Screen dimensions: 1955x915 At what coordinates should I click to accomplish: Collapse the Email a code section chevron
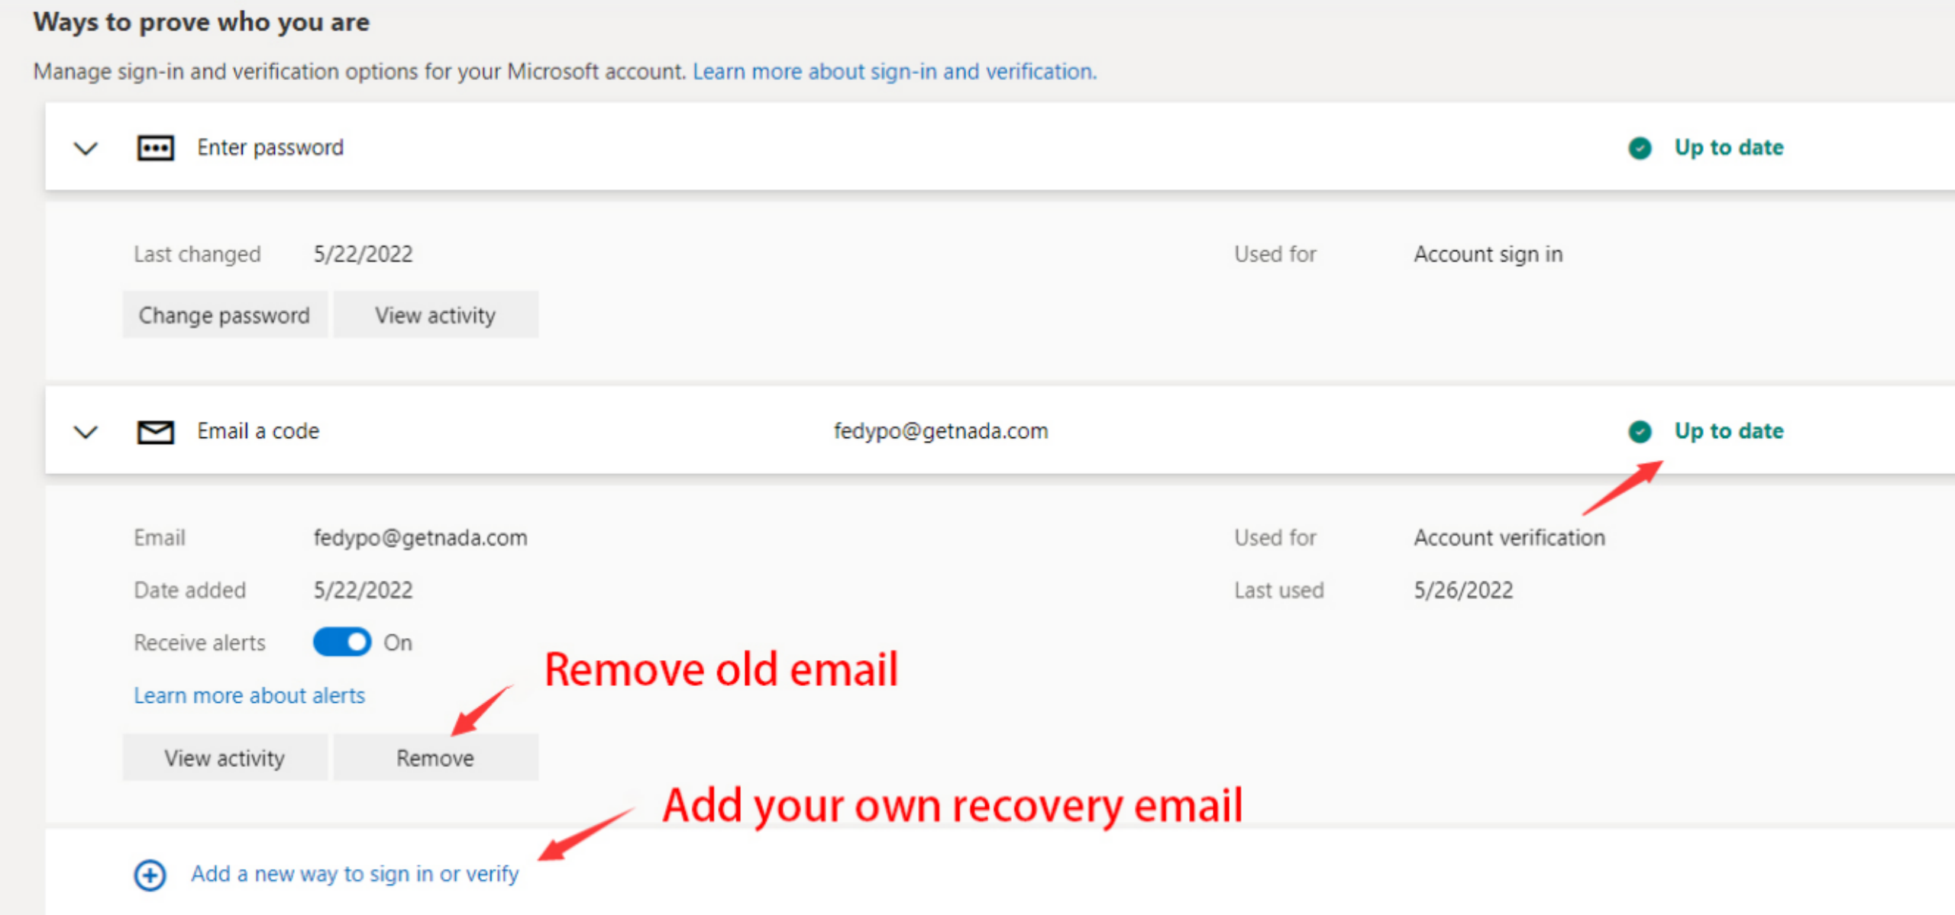[86, 432]
